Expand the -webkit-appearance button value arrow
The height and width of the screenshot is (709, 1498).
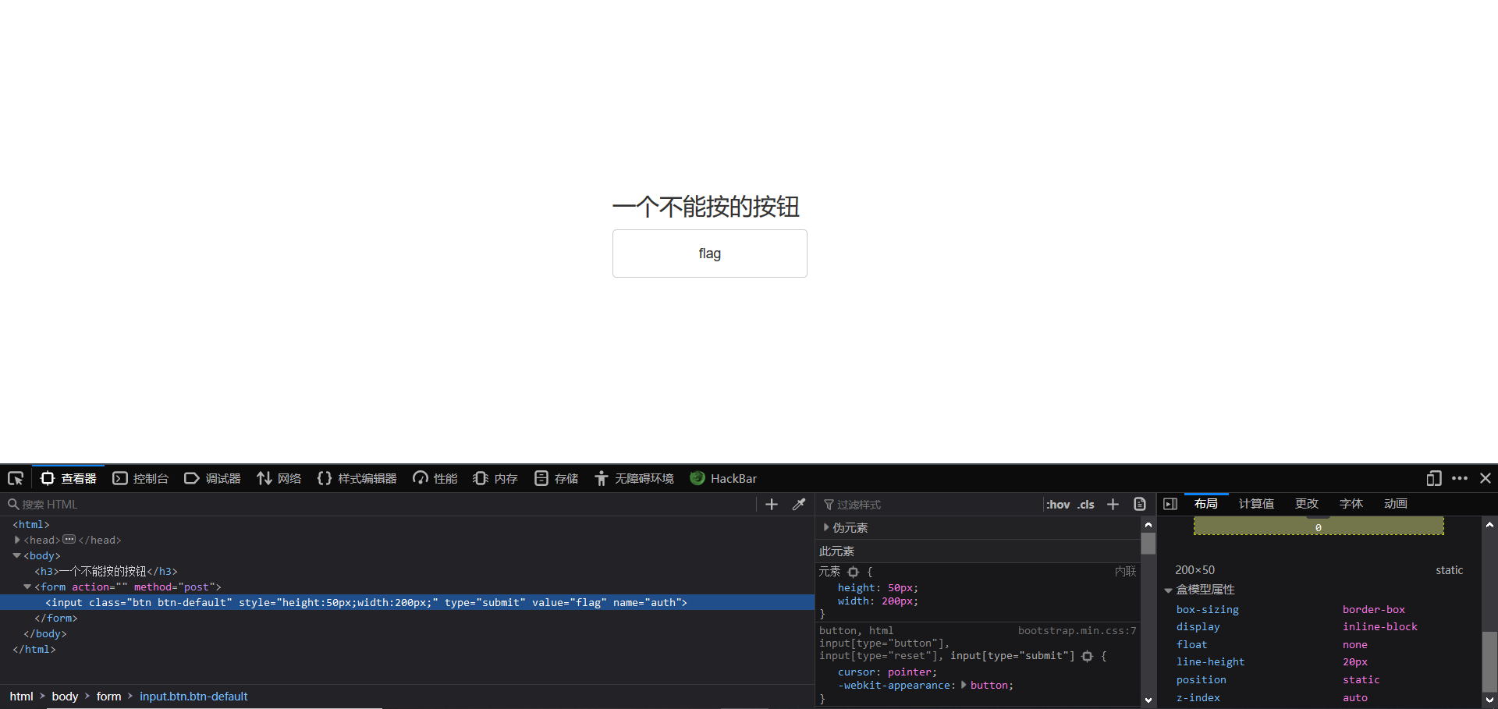(964, 685)
